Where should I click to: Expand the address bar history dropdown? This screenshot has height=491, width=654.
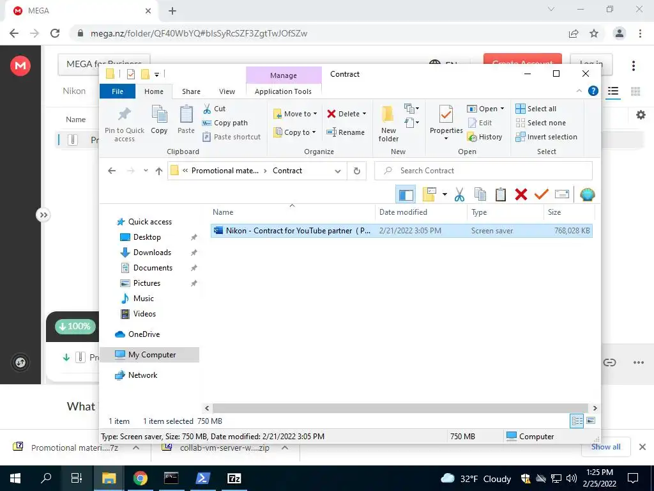click(338, 171)
